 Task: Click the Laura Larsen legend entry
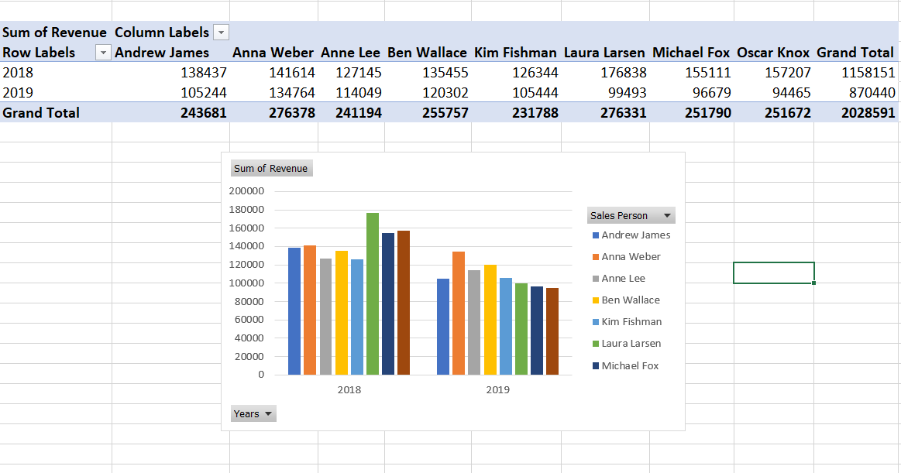click(x=626, y=343)
